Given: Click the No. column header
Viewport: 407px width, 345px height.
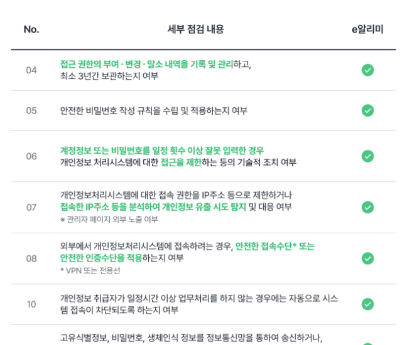Looking at the screenshot, I should 31,29.
